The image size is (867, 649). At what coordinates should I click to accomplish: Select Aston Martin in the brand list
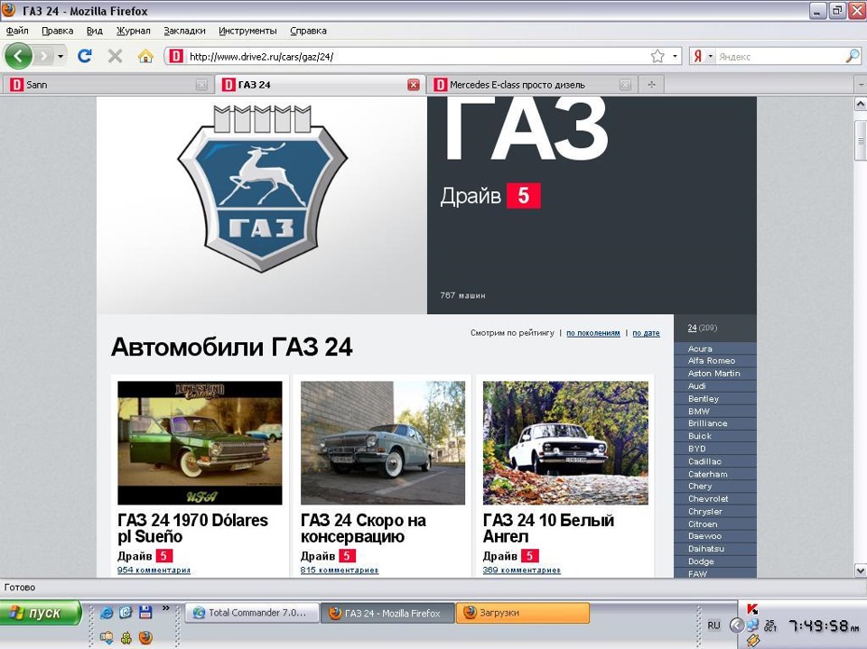[x=713, y=373]
